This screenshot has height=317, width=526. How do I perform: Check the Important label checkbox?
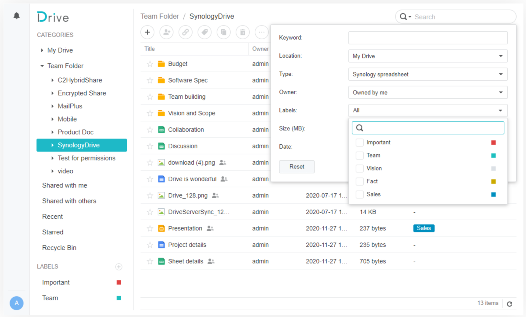click(359, 142)
